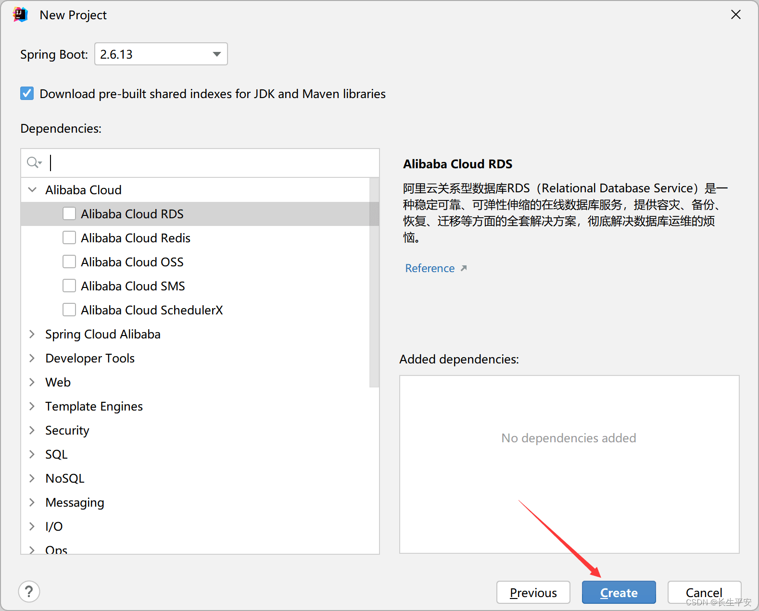Select the SQL row label
The width and height of the screenshot is (759, 611).
pyautogui.click(x=56, y=454)
